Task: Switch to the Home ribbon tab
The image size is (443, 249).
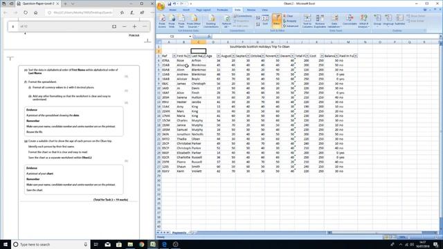Action: coord(172,10)
